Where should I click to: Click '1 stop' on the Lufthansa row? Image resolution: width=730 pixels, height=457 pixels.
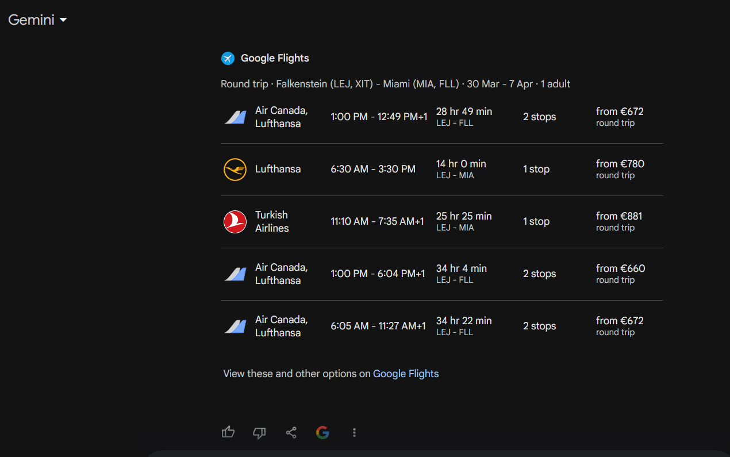click(x=536, y=170)
